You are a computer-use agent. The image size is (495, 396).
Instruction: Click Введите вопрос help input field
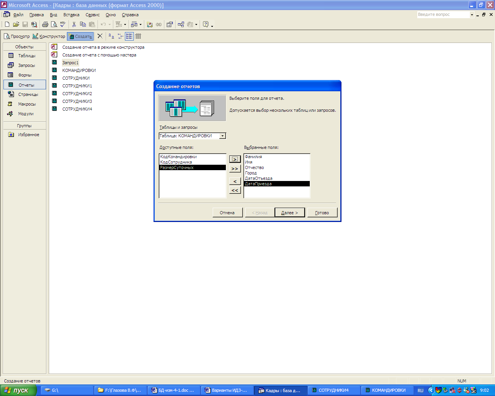pos(443,15)
